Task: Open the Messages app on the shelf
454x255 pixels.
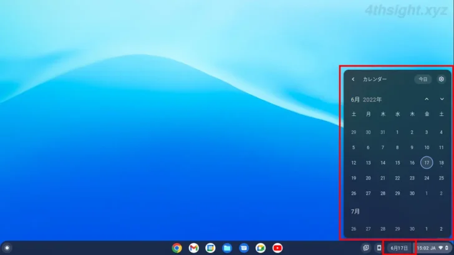Action: pyautogui.click(x=244, y=248)
